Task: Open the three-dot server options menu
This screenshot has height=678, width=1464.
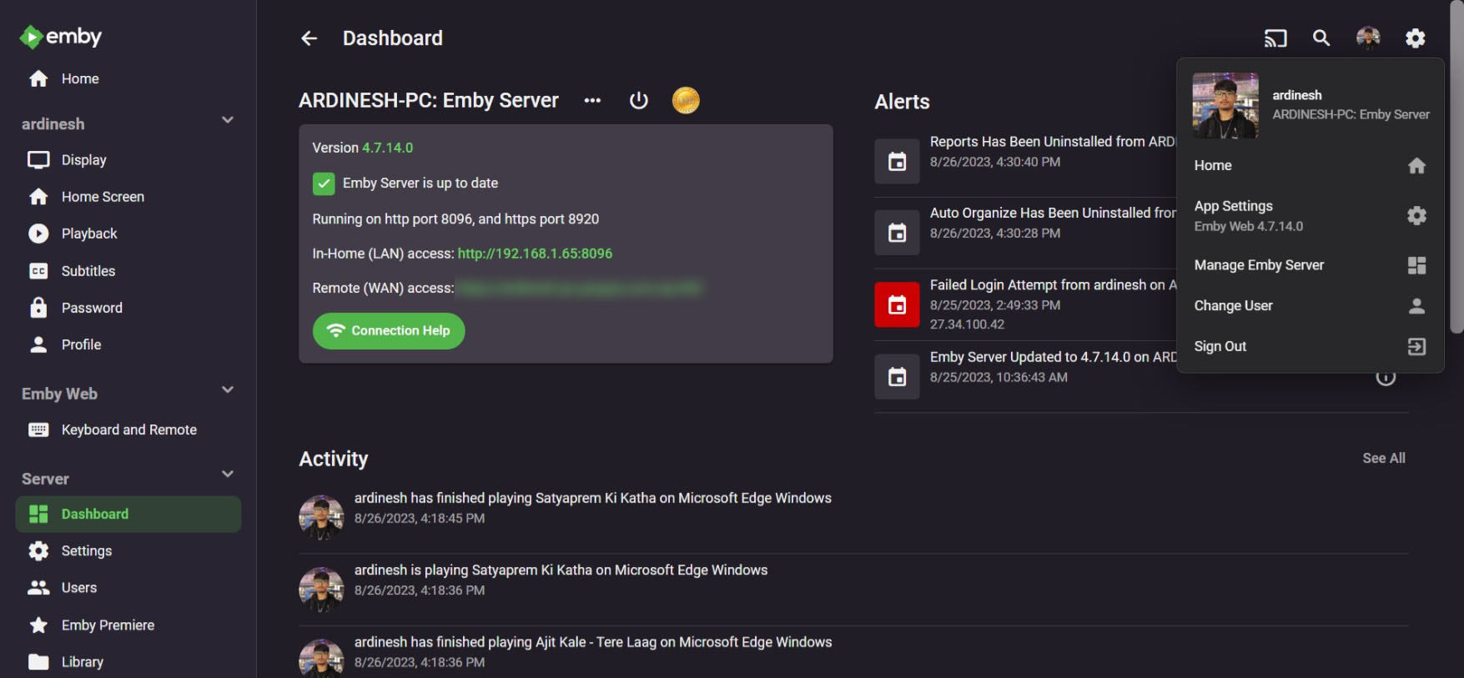Action: pyautogui.click(x=592, y=101)
